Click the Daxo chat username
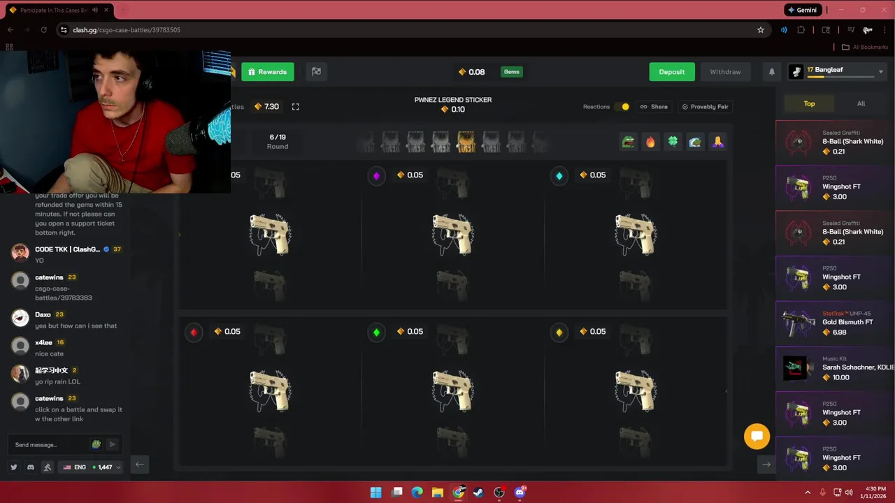 pos(43,315)
